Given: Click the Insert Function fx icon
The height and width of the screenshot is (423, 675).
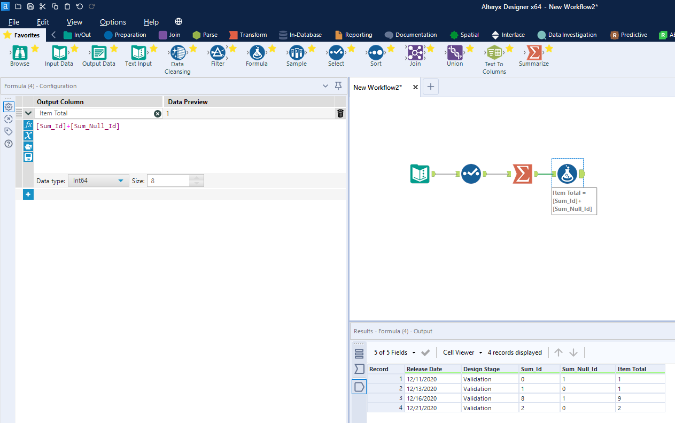Looking at the screenshot, I should tap(28, 124).
